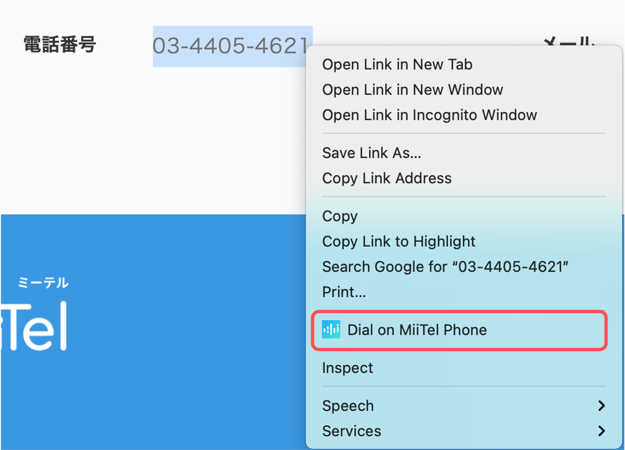Expand the Services submenu arrow
The image size is (625, 450).
click(x=601, y=431)
